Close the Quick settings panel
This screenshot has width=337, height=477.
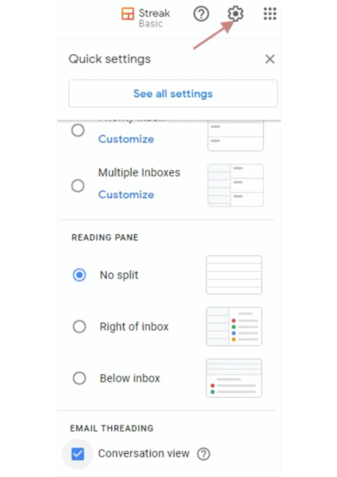270,59
